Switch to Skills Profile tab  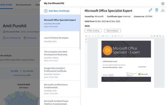pos(6,5)
